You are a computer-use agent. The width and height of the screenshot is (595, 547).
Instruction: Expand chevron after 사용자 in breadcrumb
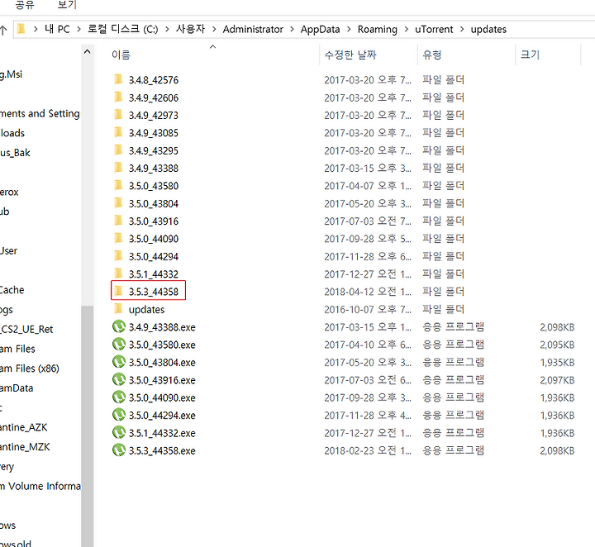coord(214,29)
